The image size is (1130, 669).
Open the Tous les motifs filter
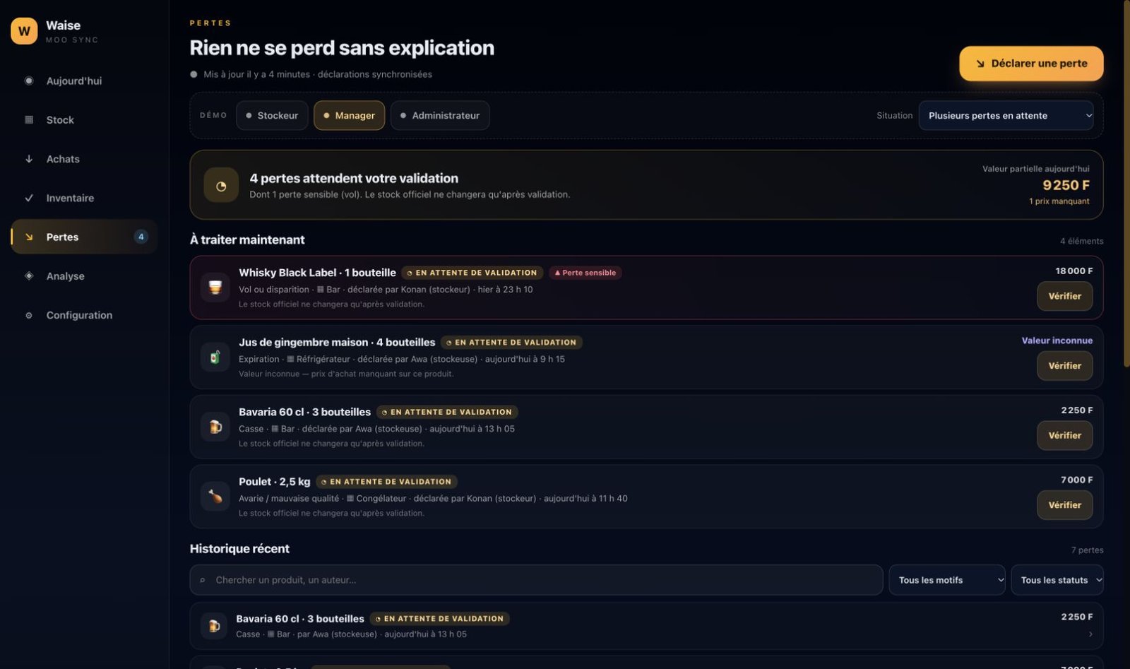tap(947, 580)
